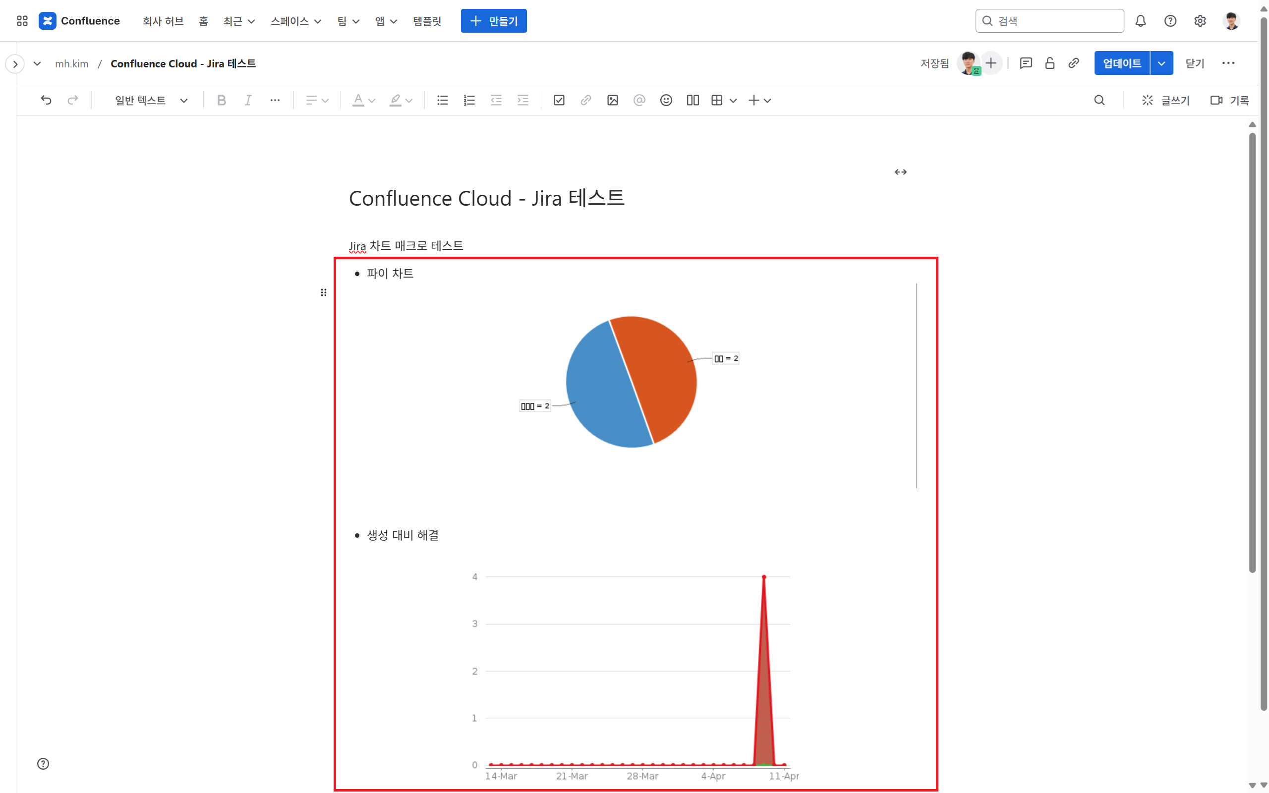Image resolution: width=1269 pixels, height=793 pixels.
Task: Click the page title Confluence Cloud - Jira 테스트
Action: 487,198
